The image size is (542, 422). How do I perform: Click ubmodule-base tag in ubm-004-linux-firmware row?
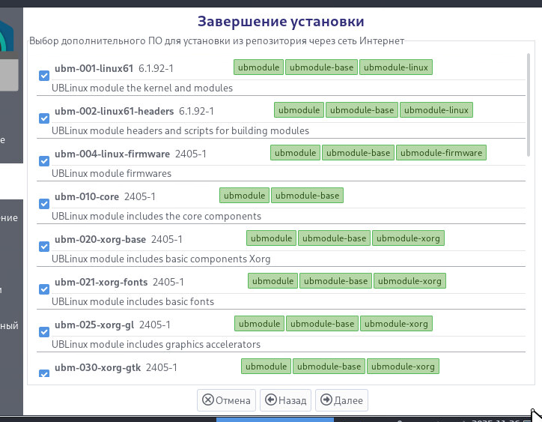tap(358, 153)
